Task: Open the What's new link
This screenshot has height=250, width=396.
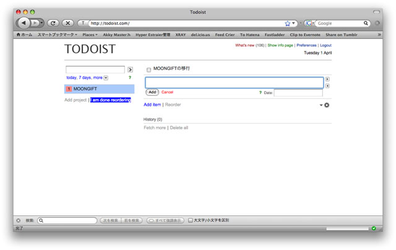Action: [244, 45]
